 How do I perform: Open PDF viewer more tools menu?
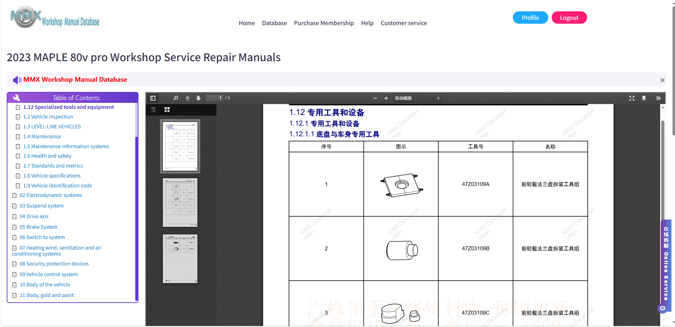coord(658,98)
